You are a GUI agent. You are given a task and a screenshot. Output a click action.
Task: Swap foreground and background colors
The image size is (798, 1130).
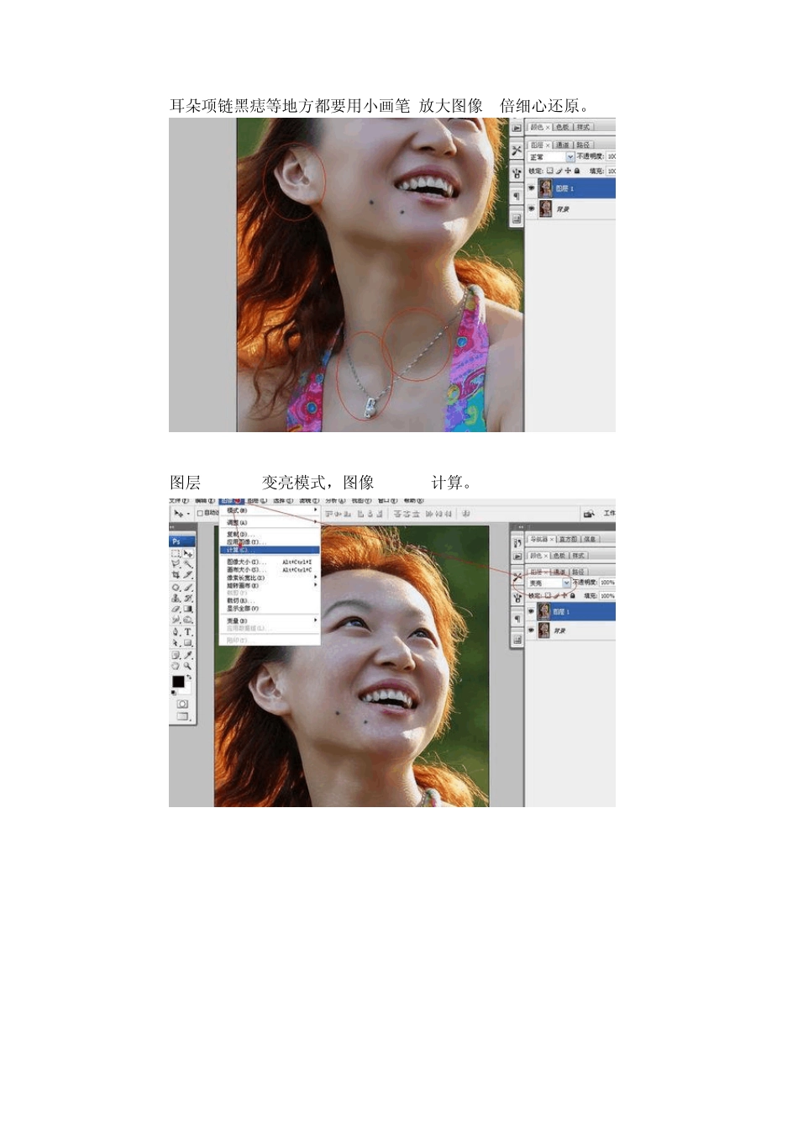189,677
